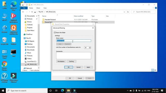Screen dimensions: 166x93
Task: Open Wondershare Filmora desktop shortcut
Action: point(13,78)
